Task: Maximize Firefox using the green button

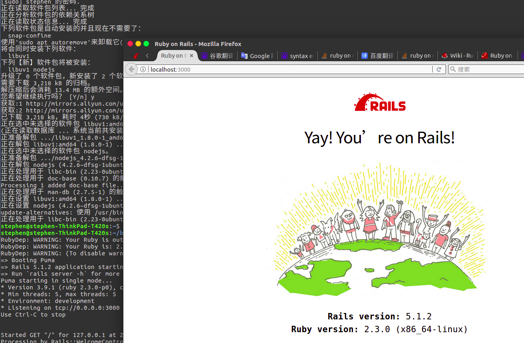Action: 146,44
